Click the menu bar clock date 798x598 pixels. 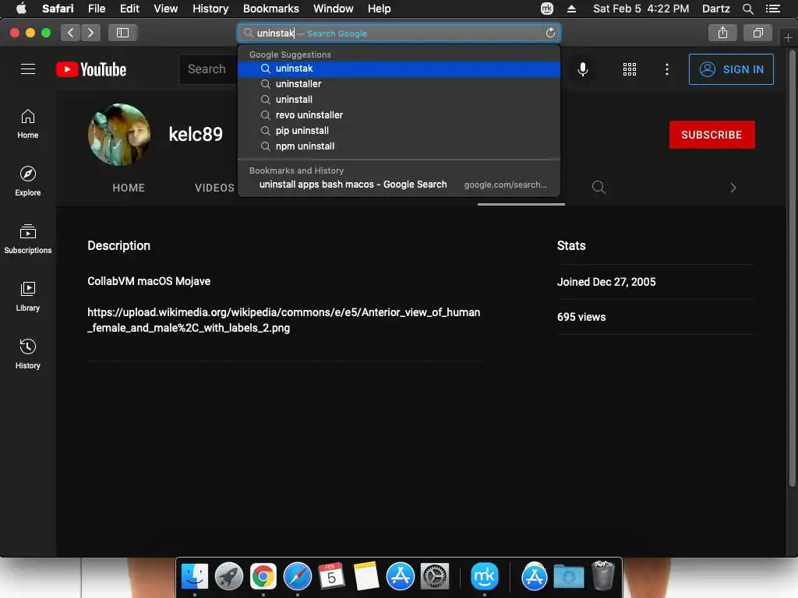[641, 9]
